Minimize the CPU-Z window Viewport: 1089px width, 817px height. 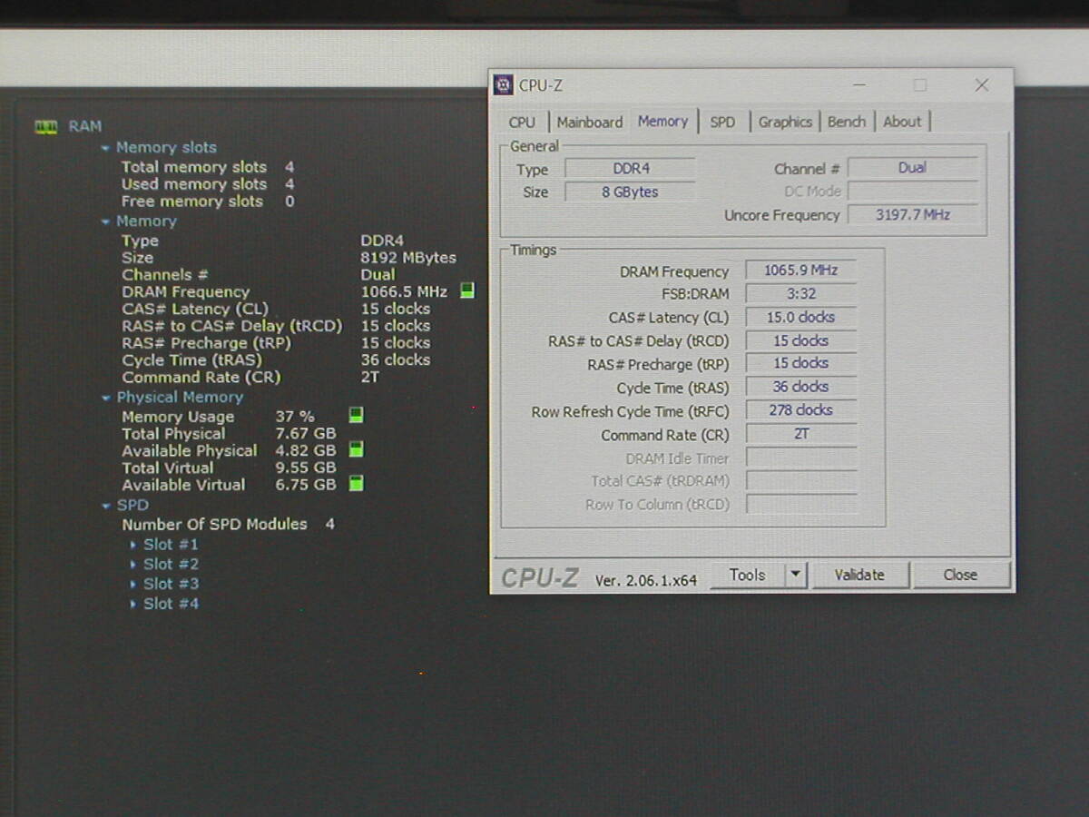coord(859,85)
